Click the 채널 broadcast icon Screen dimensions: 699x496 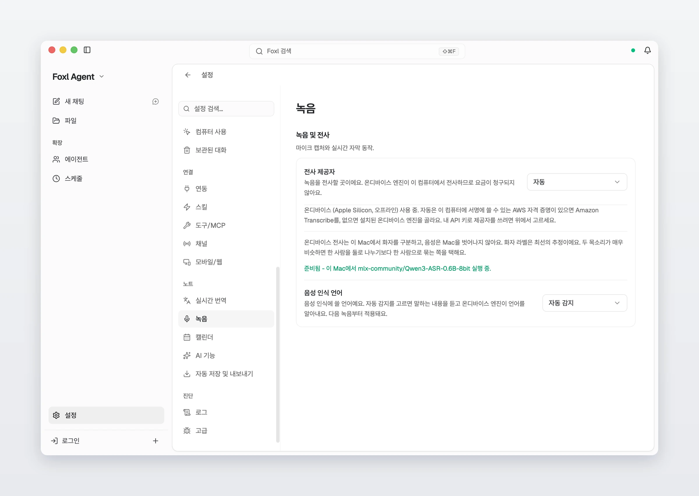point(187,243)
